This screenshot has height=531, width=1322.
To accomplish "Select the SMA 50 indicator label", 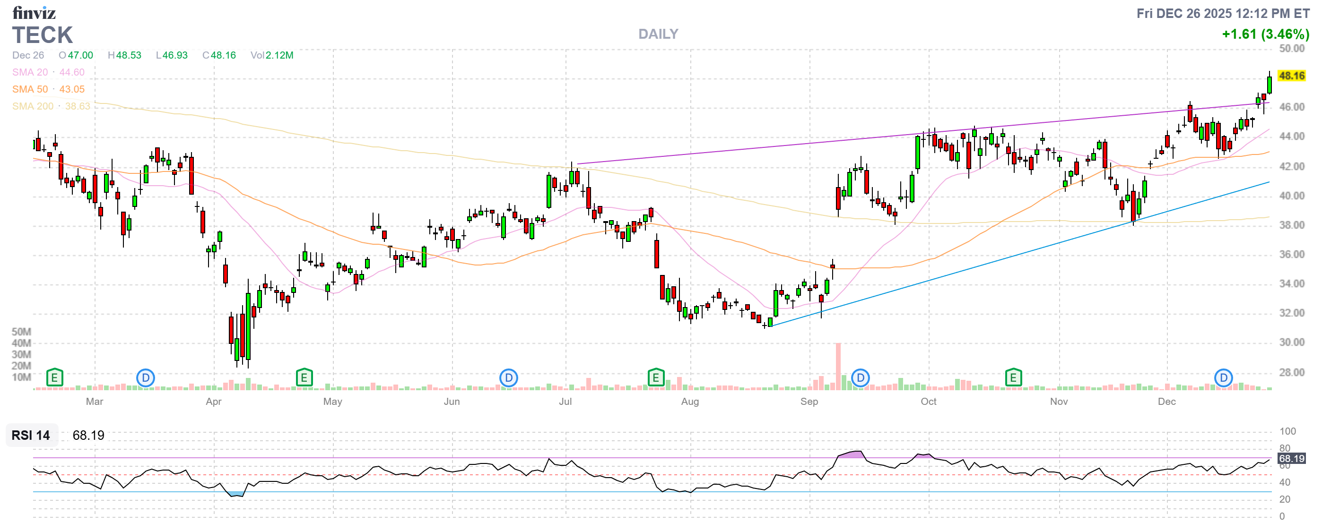I will coord(30,89).
